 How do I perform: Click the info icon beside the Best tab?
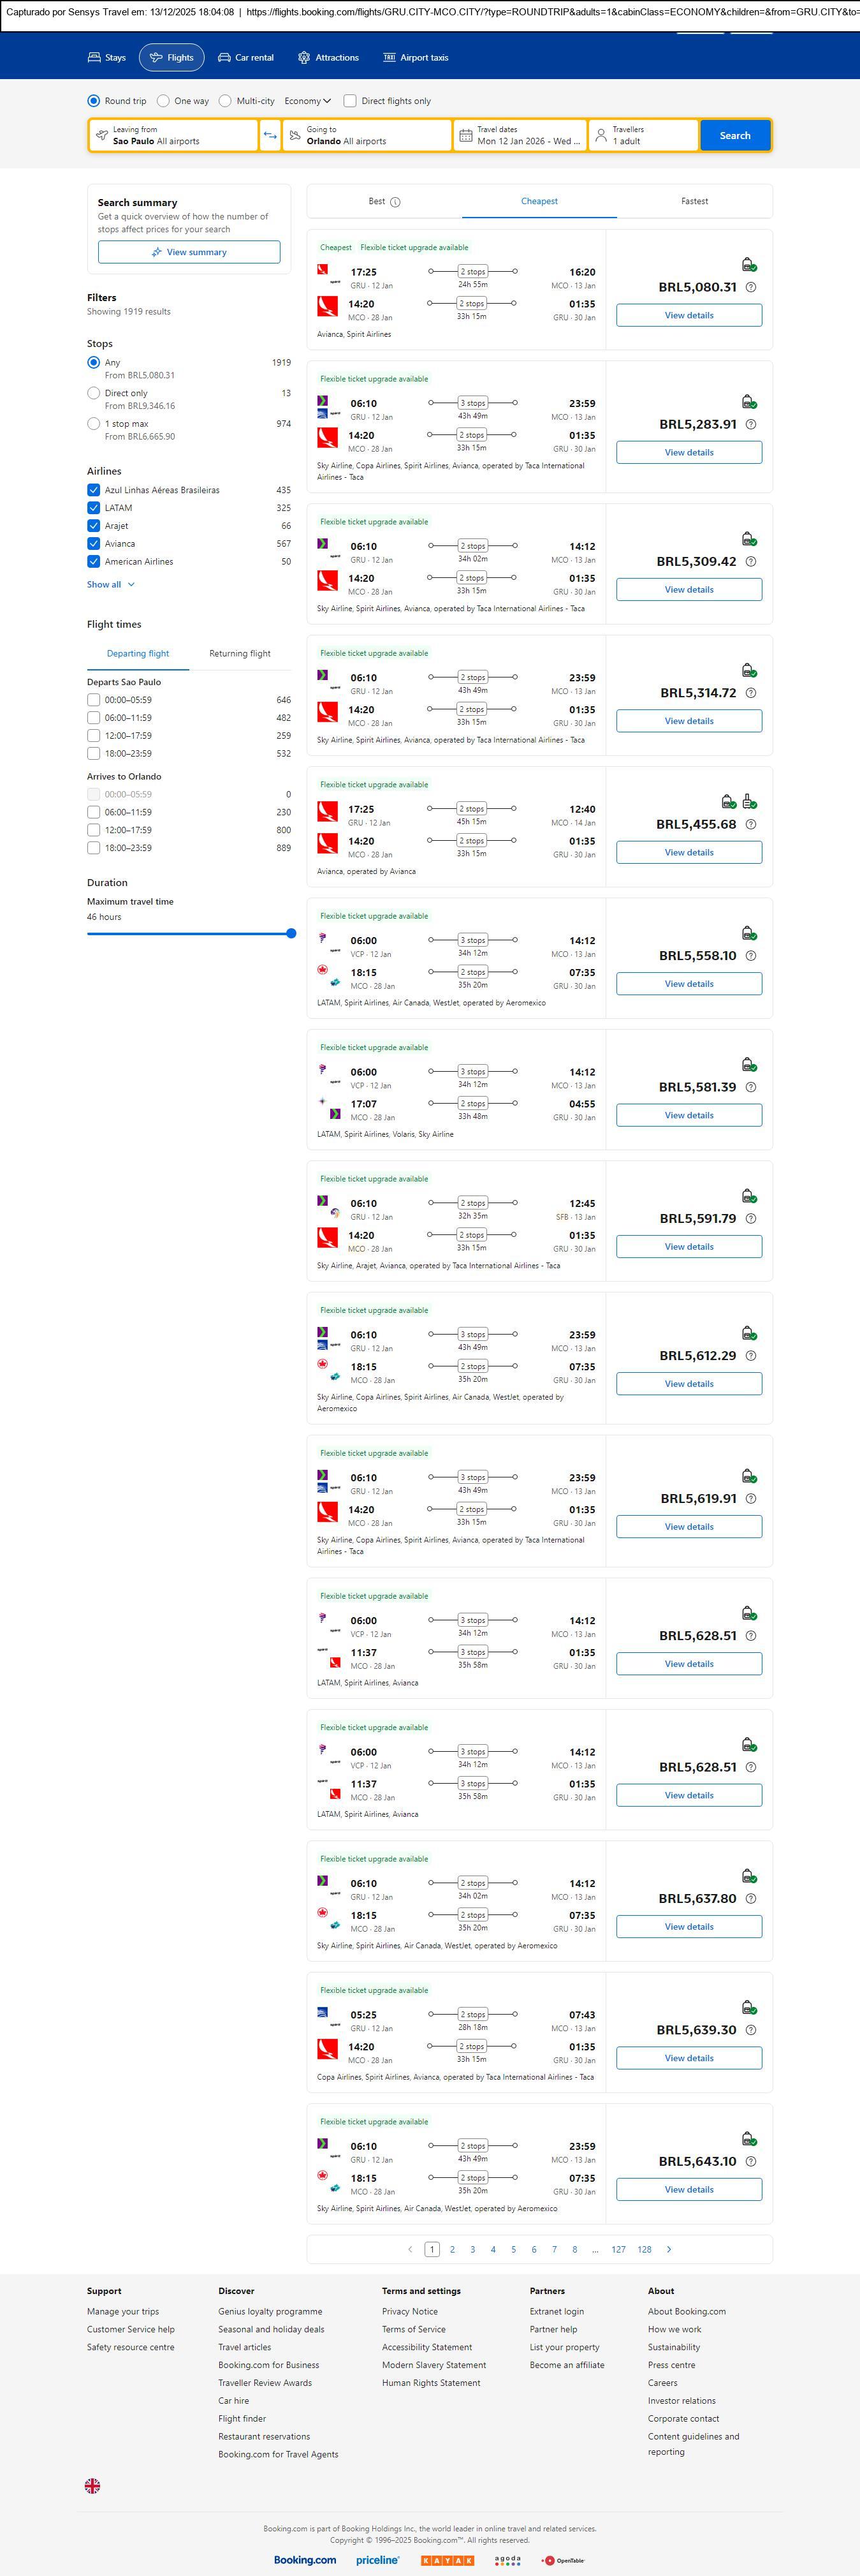click(395, 202)
